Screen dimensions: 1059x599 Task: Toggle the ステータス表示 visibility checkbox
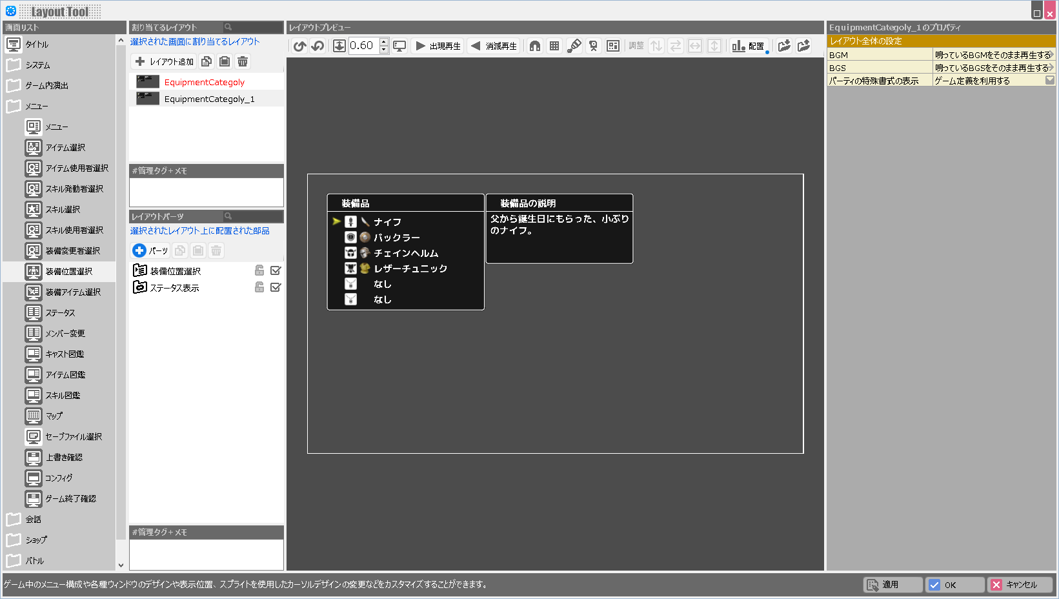pyautogui.click(x=276, y=287)
